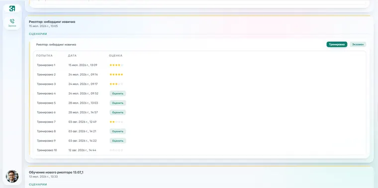
Task: Click СЦЕНАРИИ heading in онбординг card
Action: (38, 34)
